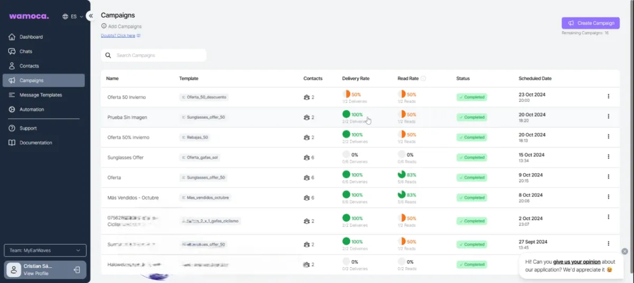Open the ES language dropdown
The height and width of the screenshot is (283, 634).
click(x=73, y=16)
